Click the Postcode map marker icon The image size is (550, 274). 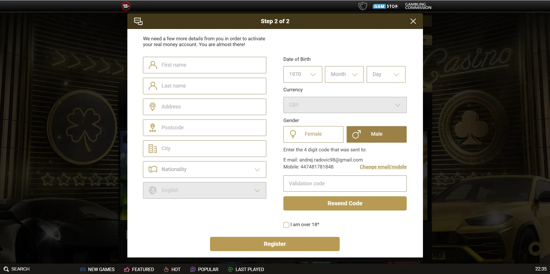click(153, 128)
